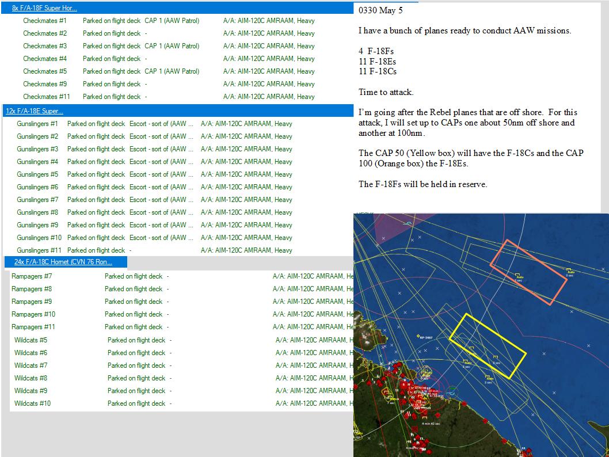This screenshot has width=609, height=457.
Task: Click Parked on flight deck status of Rampagers #7
Action: click(133, 276)
